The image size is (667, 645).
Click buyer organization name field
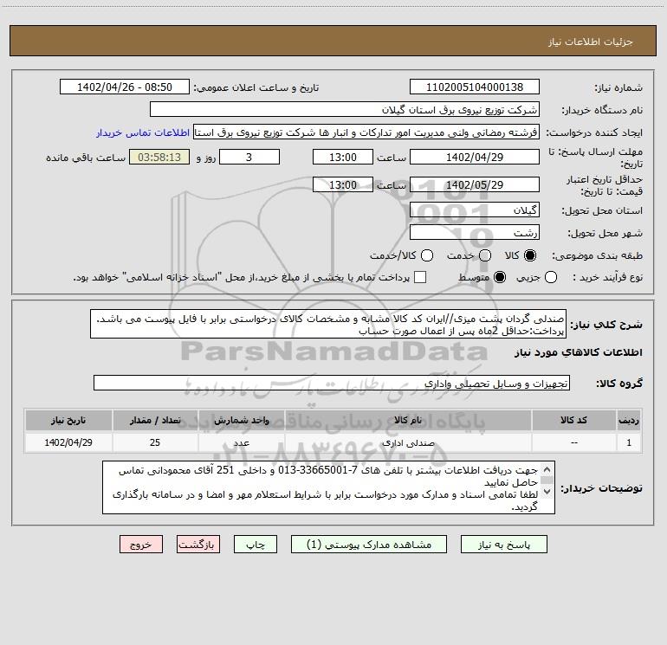(345, 110)
